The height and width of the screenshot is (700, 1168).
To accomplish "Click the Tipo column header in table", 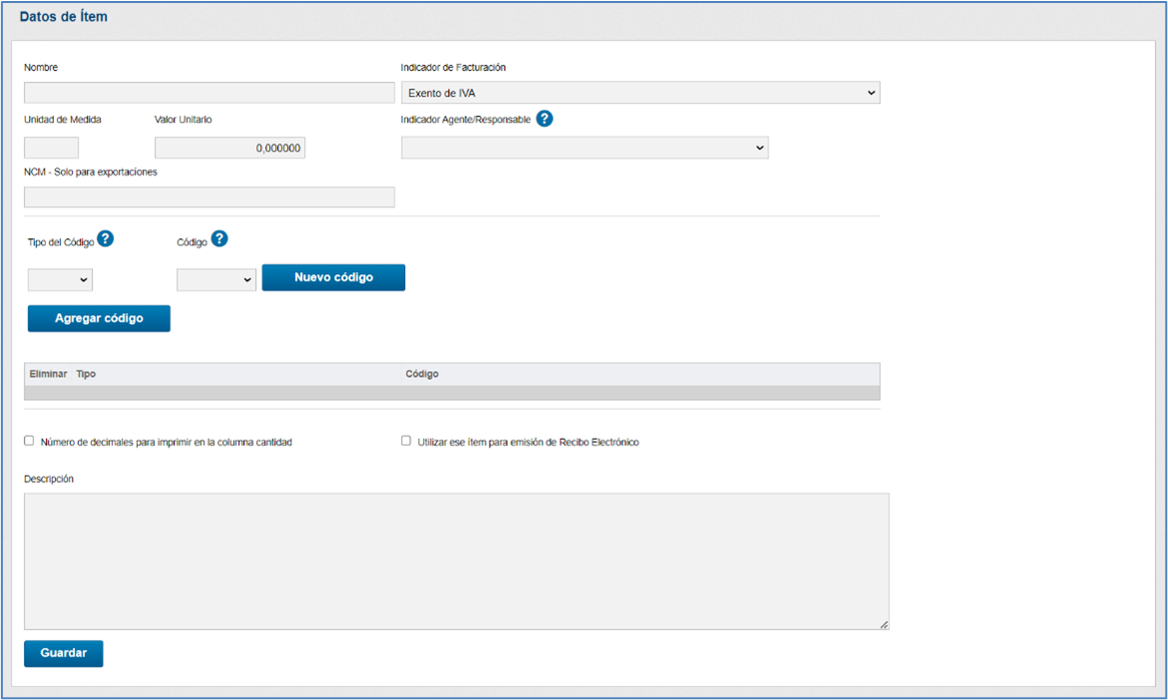I will coord(87,374).
